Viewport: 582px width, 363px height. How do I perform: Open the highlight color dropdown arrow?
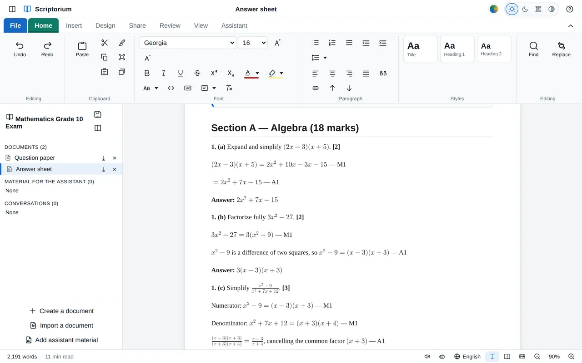pos(281,73)
